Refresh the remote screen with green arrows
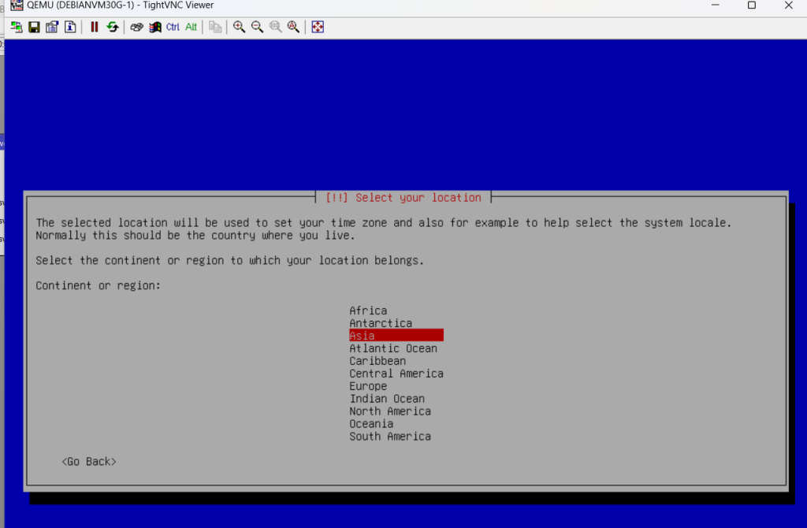Viewport: 807px width, 528px height. (113, 27)
